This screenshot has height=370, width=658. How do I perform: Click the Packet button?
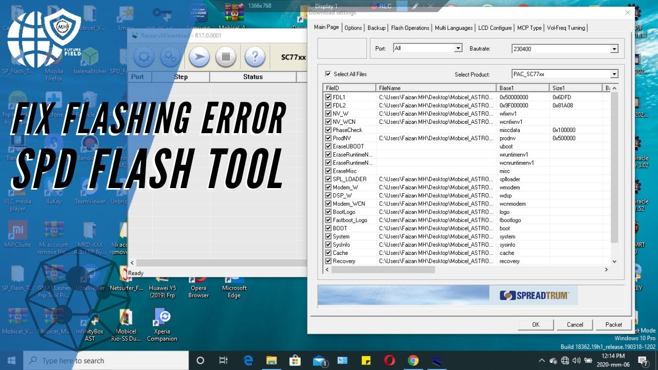tap(614, 324)
